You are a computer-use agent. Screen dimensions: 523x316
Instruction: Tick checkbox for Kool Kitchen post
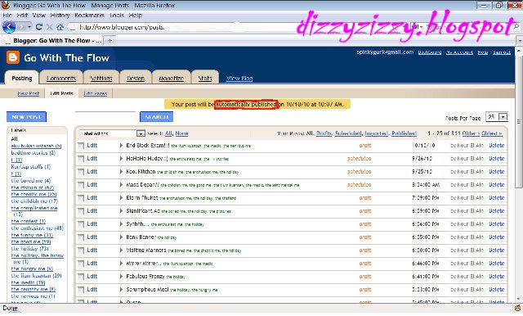[81, 172]
